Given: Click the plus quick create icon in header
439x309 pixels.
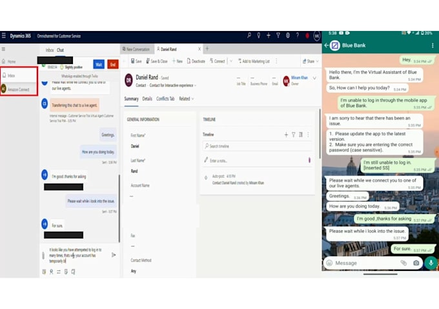Looking at the screenshot, I should [x=269, y=36].
